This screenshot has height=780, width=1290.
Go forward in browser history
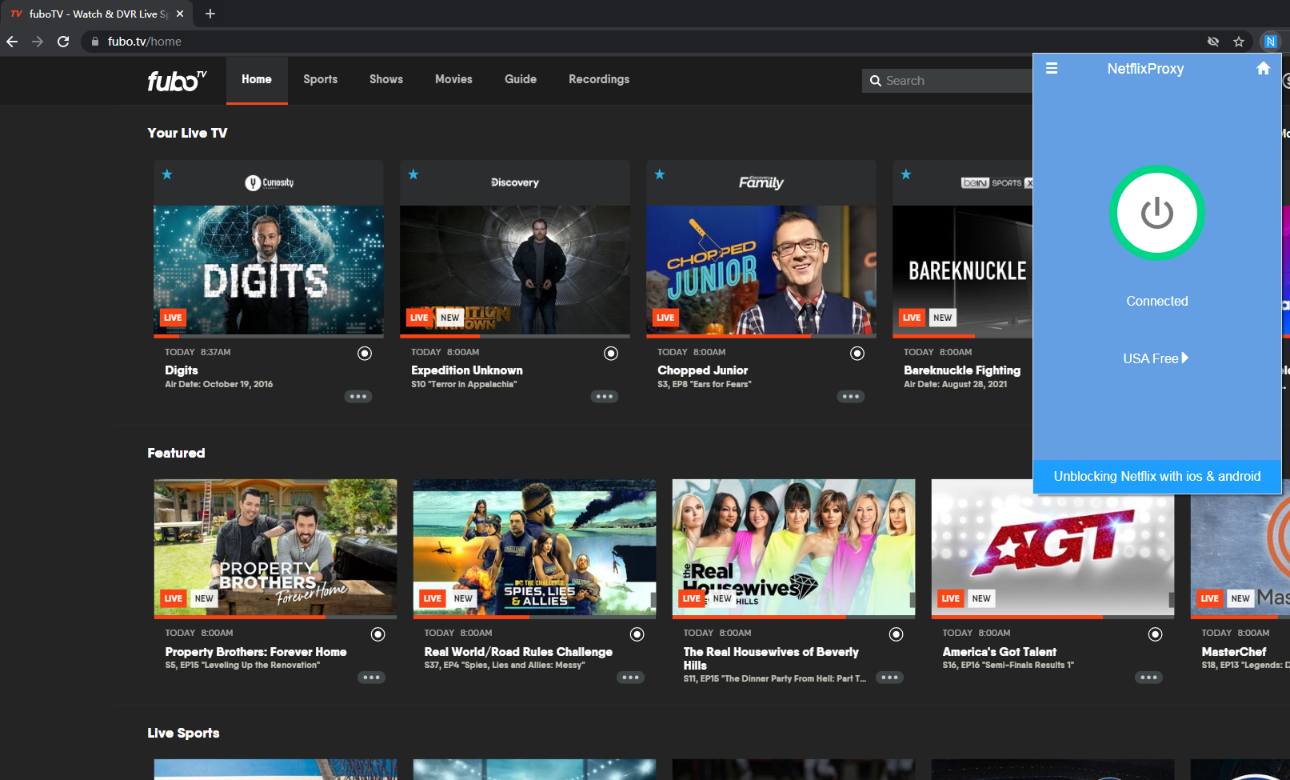[38, 42]
